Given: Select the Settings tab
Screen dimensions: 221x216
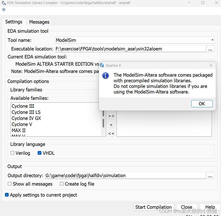Looking at the screenshot, I should pyautogui.click(x=14, y=22).
